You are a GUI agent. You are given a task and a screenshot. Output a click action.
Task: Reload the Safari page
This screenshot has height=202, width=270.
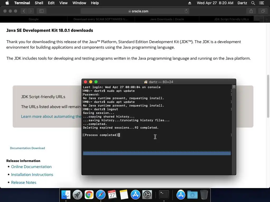click(186, 11)
